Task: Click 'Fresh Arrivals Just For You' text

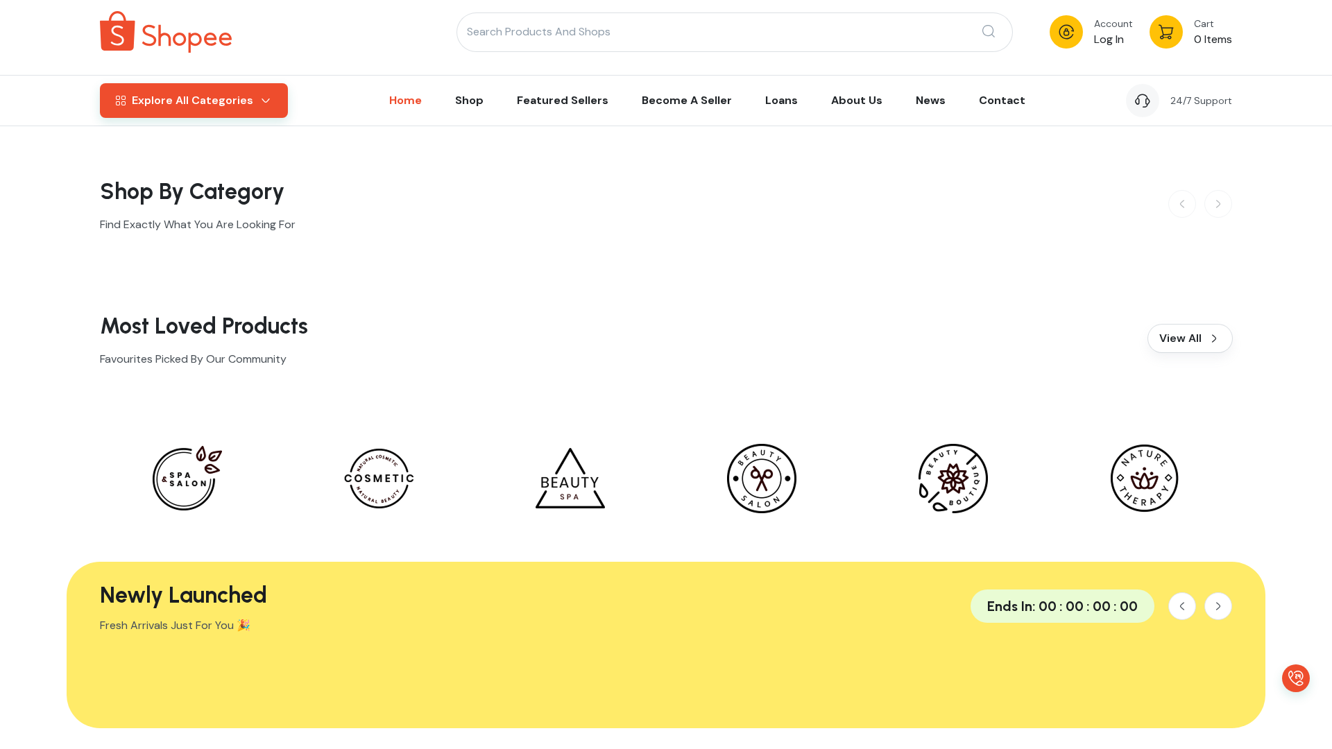Action: click(x=175, y=626)
